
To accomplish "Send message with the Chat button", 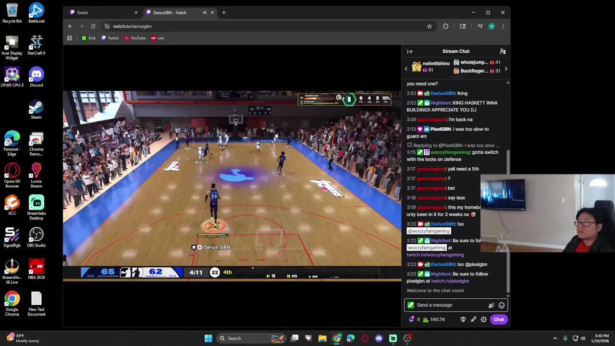I will tap(499, 320).
